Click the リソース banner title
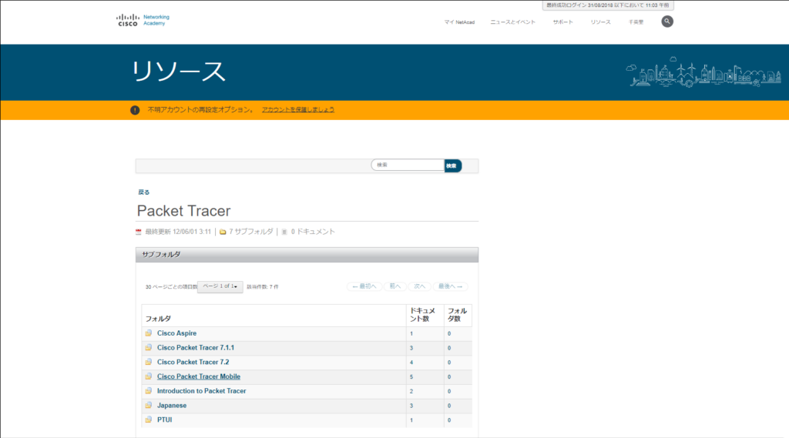 coord(179,72)
